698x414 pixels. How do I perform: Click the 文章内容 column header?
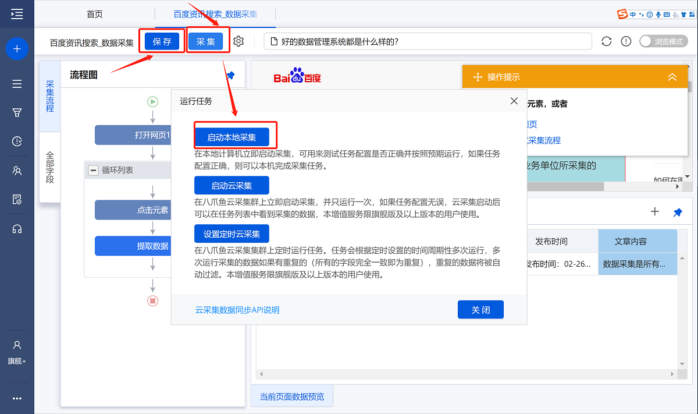point(638,241)
